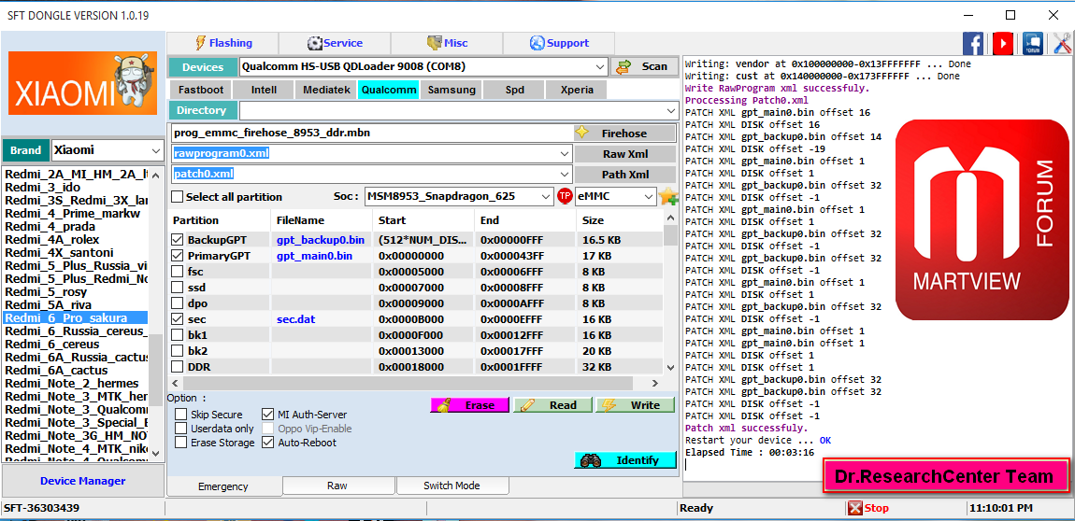Expand the Brand Xiaomi dropdown
1075x521 pixels.
click(155, 150)
